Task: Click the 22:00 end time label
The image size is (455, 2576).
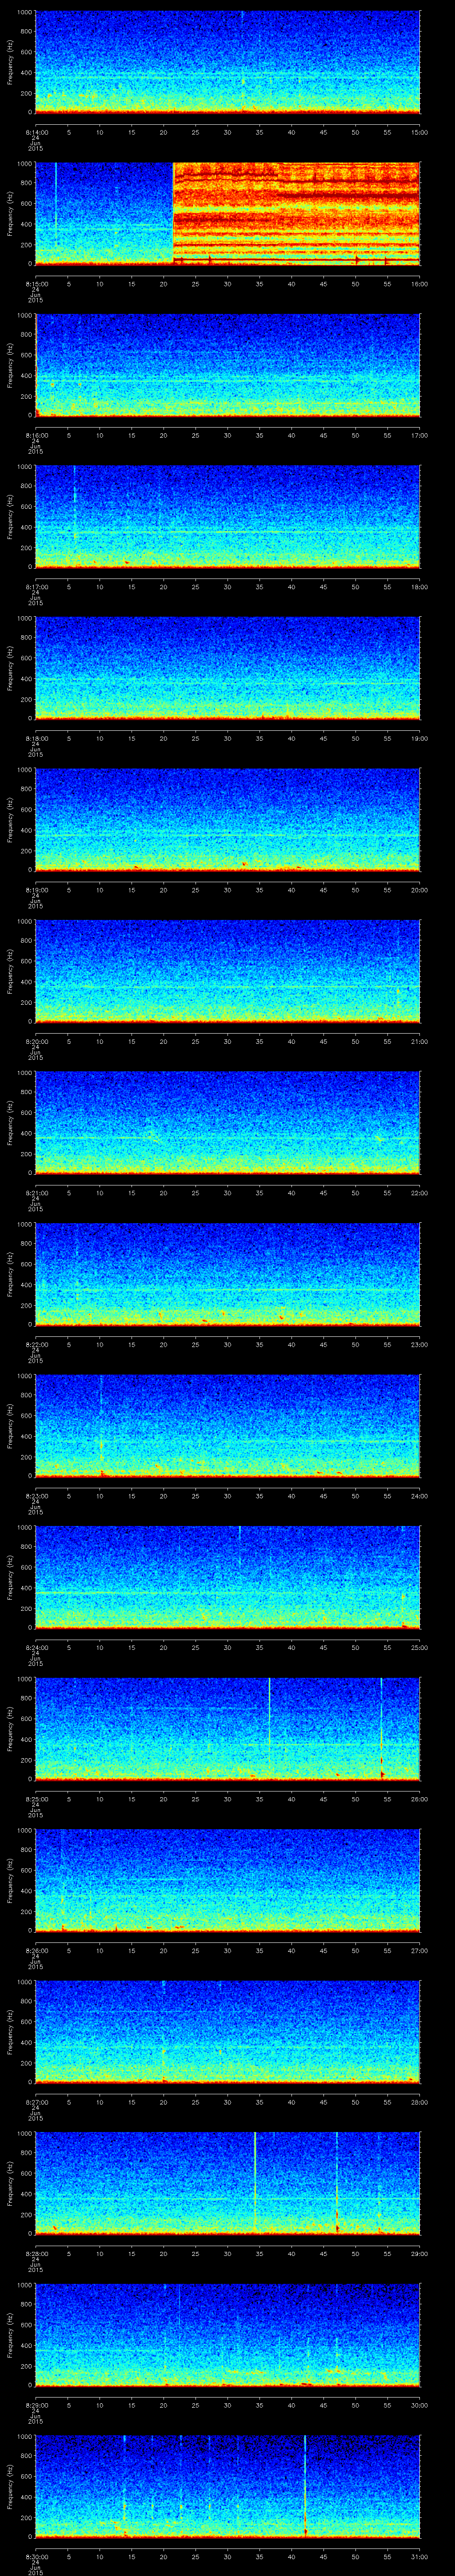Action: pos(420,1193)
